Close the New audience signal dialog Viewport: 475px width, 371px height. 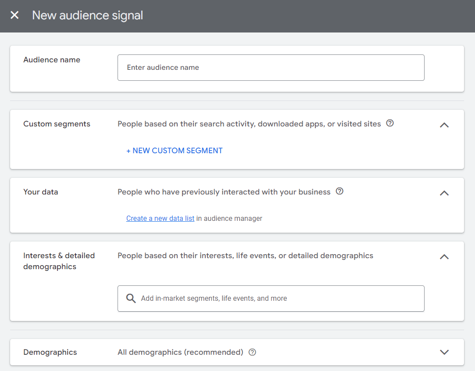[x=14, y=15]
